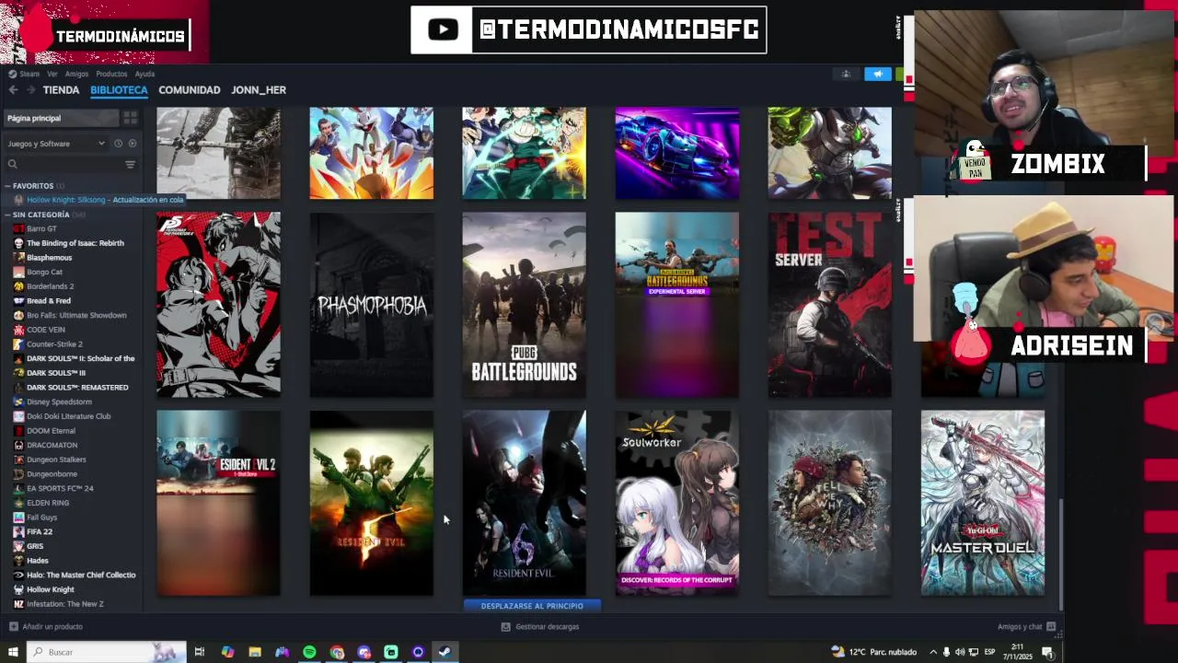Viewport: 1178px width, 663px height.
Task: Switch to the BIBLIOTECA tab
Action: tap(119, 90)
